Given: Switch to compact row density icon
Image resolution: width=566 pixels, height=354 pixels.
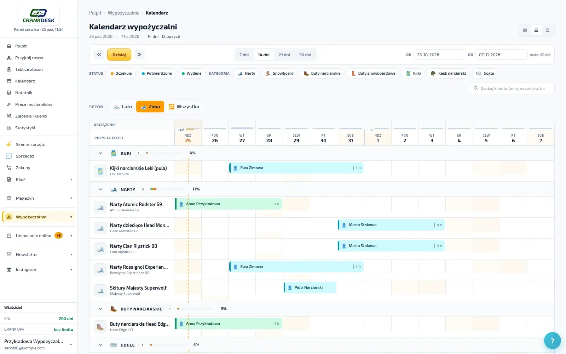Looking at the screenshot, I should 525,30.
